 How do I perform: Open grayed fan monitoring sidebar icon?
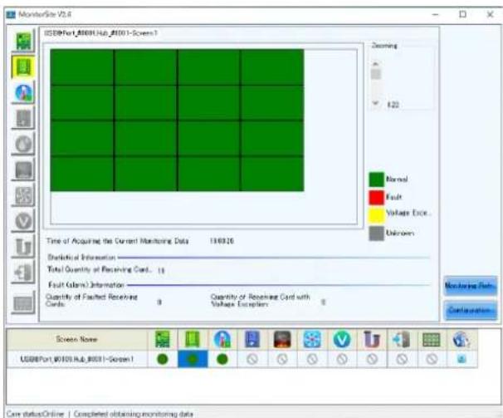23,195
